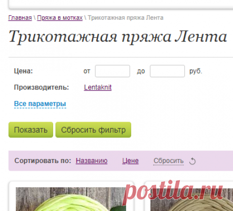Open the Главная breadcrumb link

(20, 18)
